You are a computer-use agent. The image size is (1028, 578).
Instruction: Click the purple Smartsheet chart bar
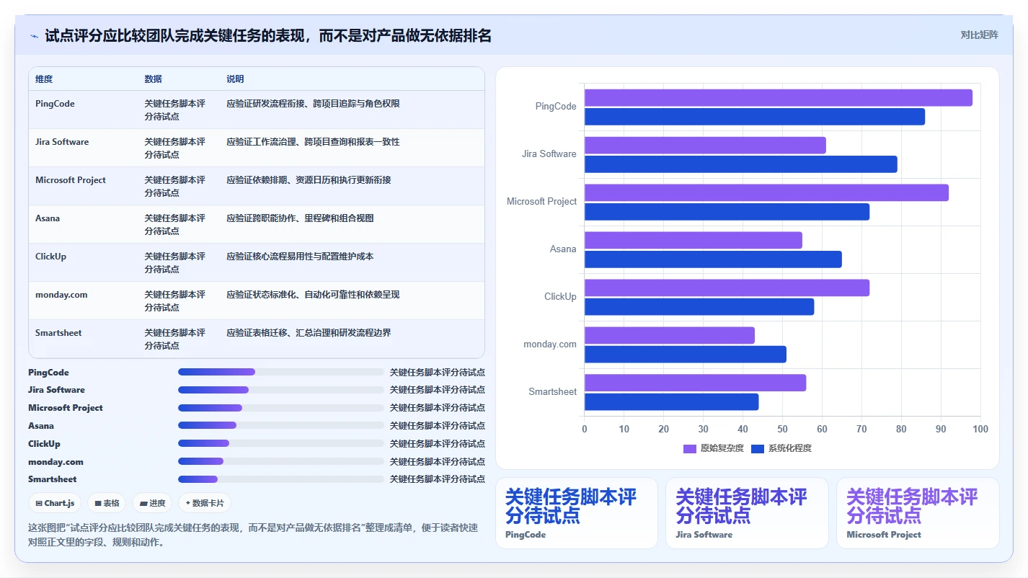[695, 383]
